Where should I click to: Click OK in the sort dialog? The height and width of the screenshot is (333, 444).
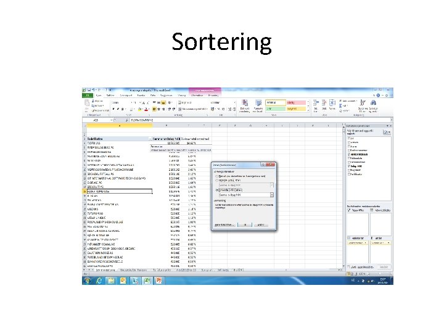(245, 225)
